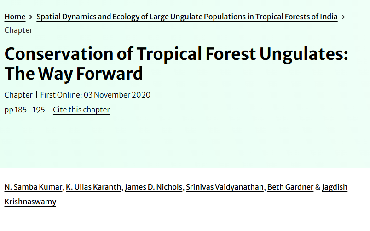The image size is (370, 231).
Task: Select the Chapter breadcrumb text
Action: 18,30
